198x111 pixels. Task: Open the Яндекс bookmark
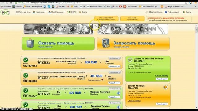tap(60, 6)
